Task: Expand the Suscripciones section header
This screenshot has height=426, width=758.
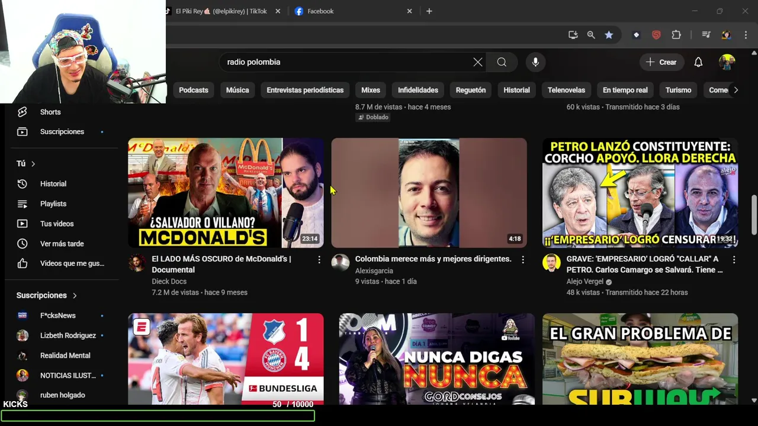Action: 47,295
